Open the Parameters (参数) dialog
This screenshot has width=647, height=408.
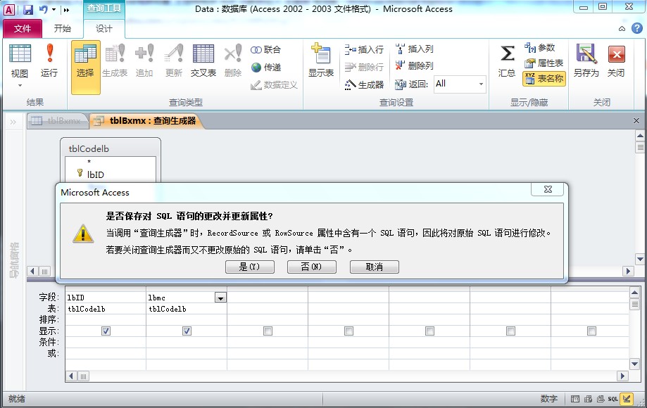[540, 48]
